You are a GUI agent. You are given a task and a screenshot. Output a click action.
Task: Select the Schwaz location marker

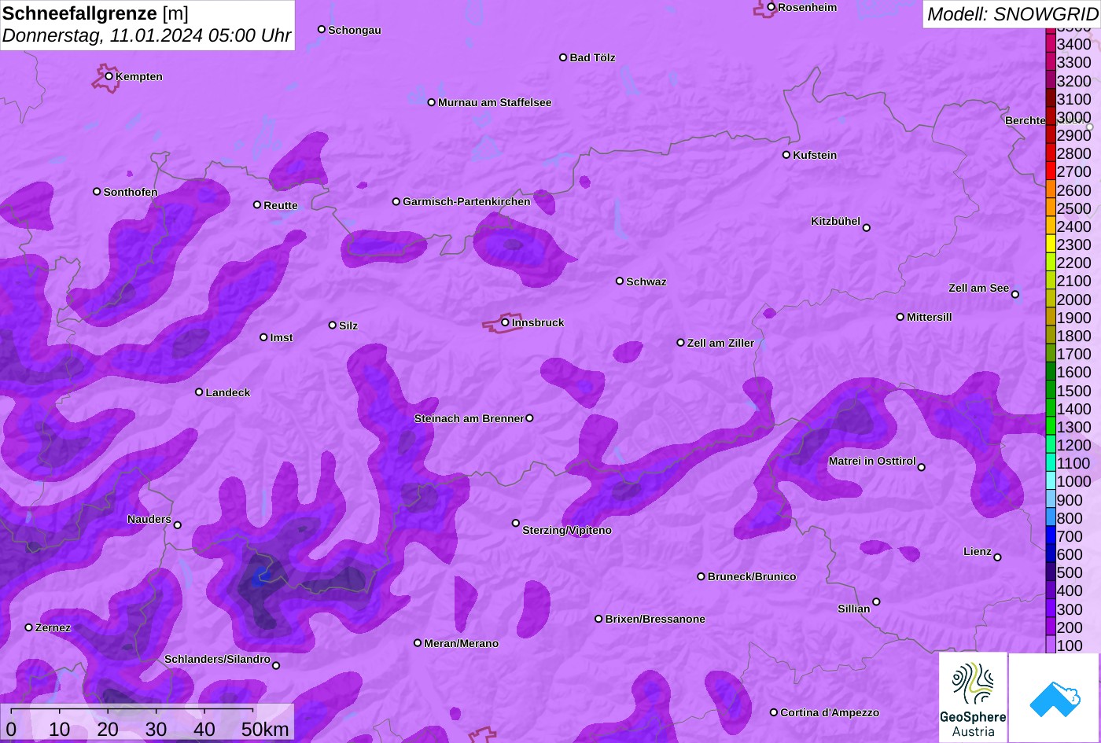click(620, 281)
